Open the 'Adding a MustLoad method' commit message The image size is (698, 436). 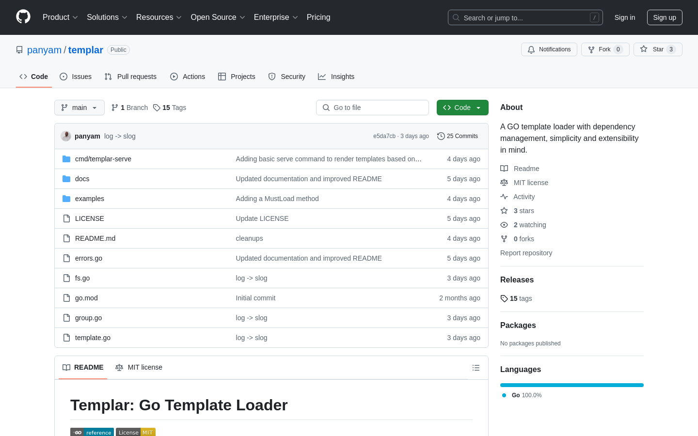click(x=277, y=199)
